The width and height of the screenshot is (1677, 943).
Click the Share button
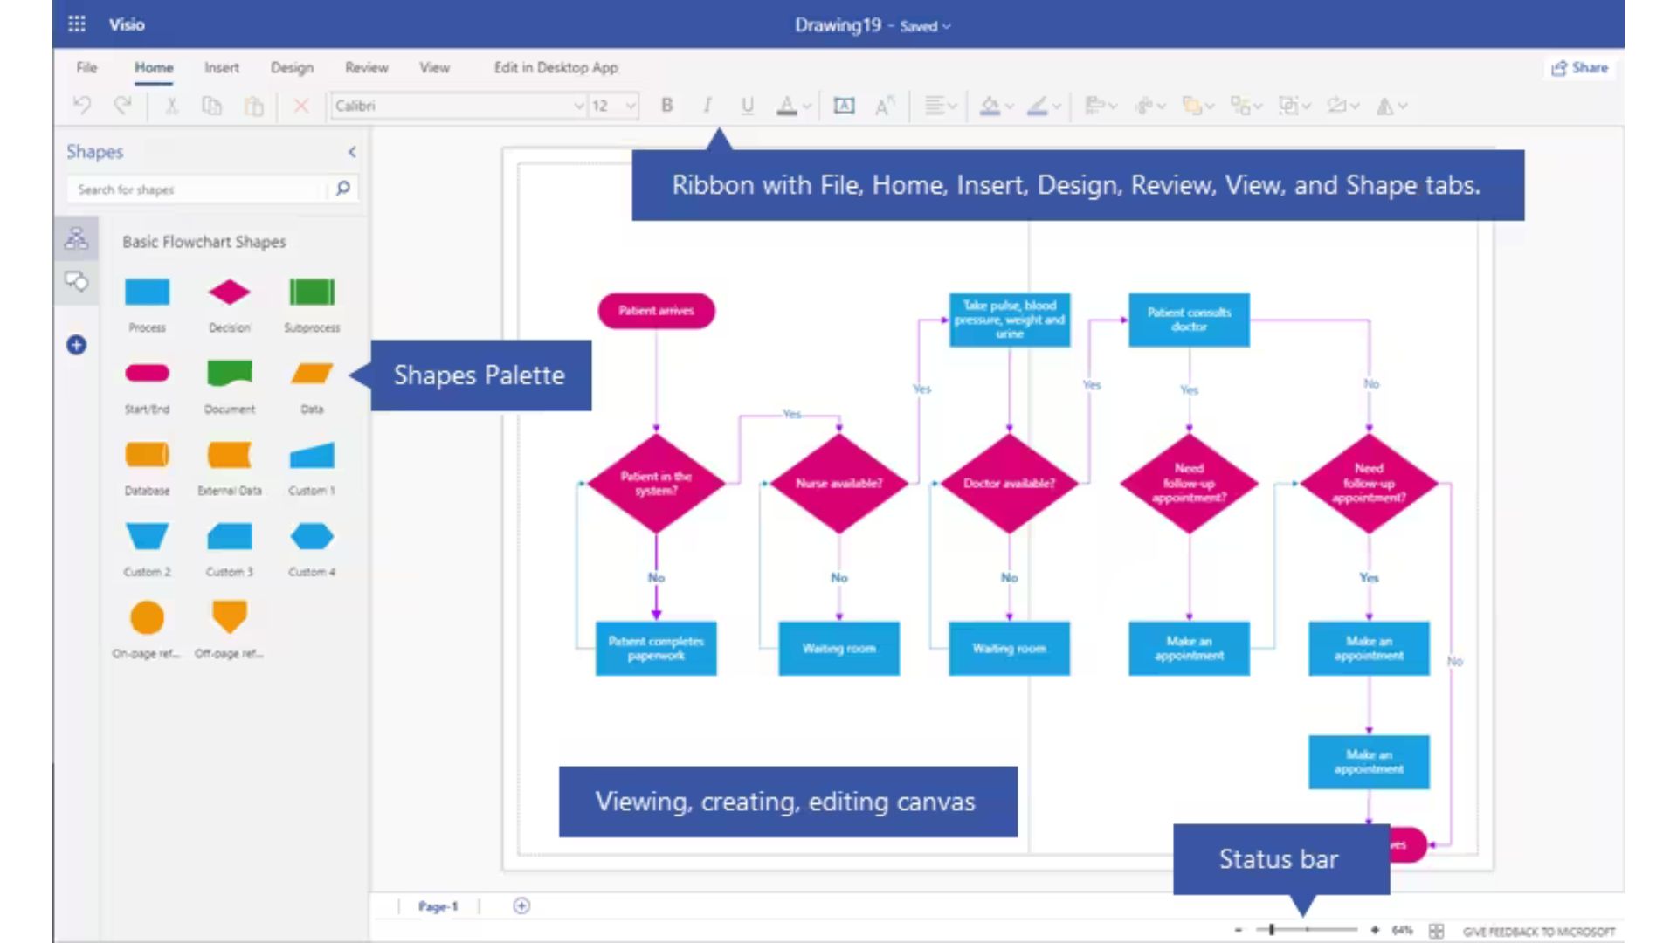(1579, 67)
